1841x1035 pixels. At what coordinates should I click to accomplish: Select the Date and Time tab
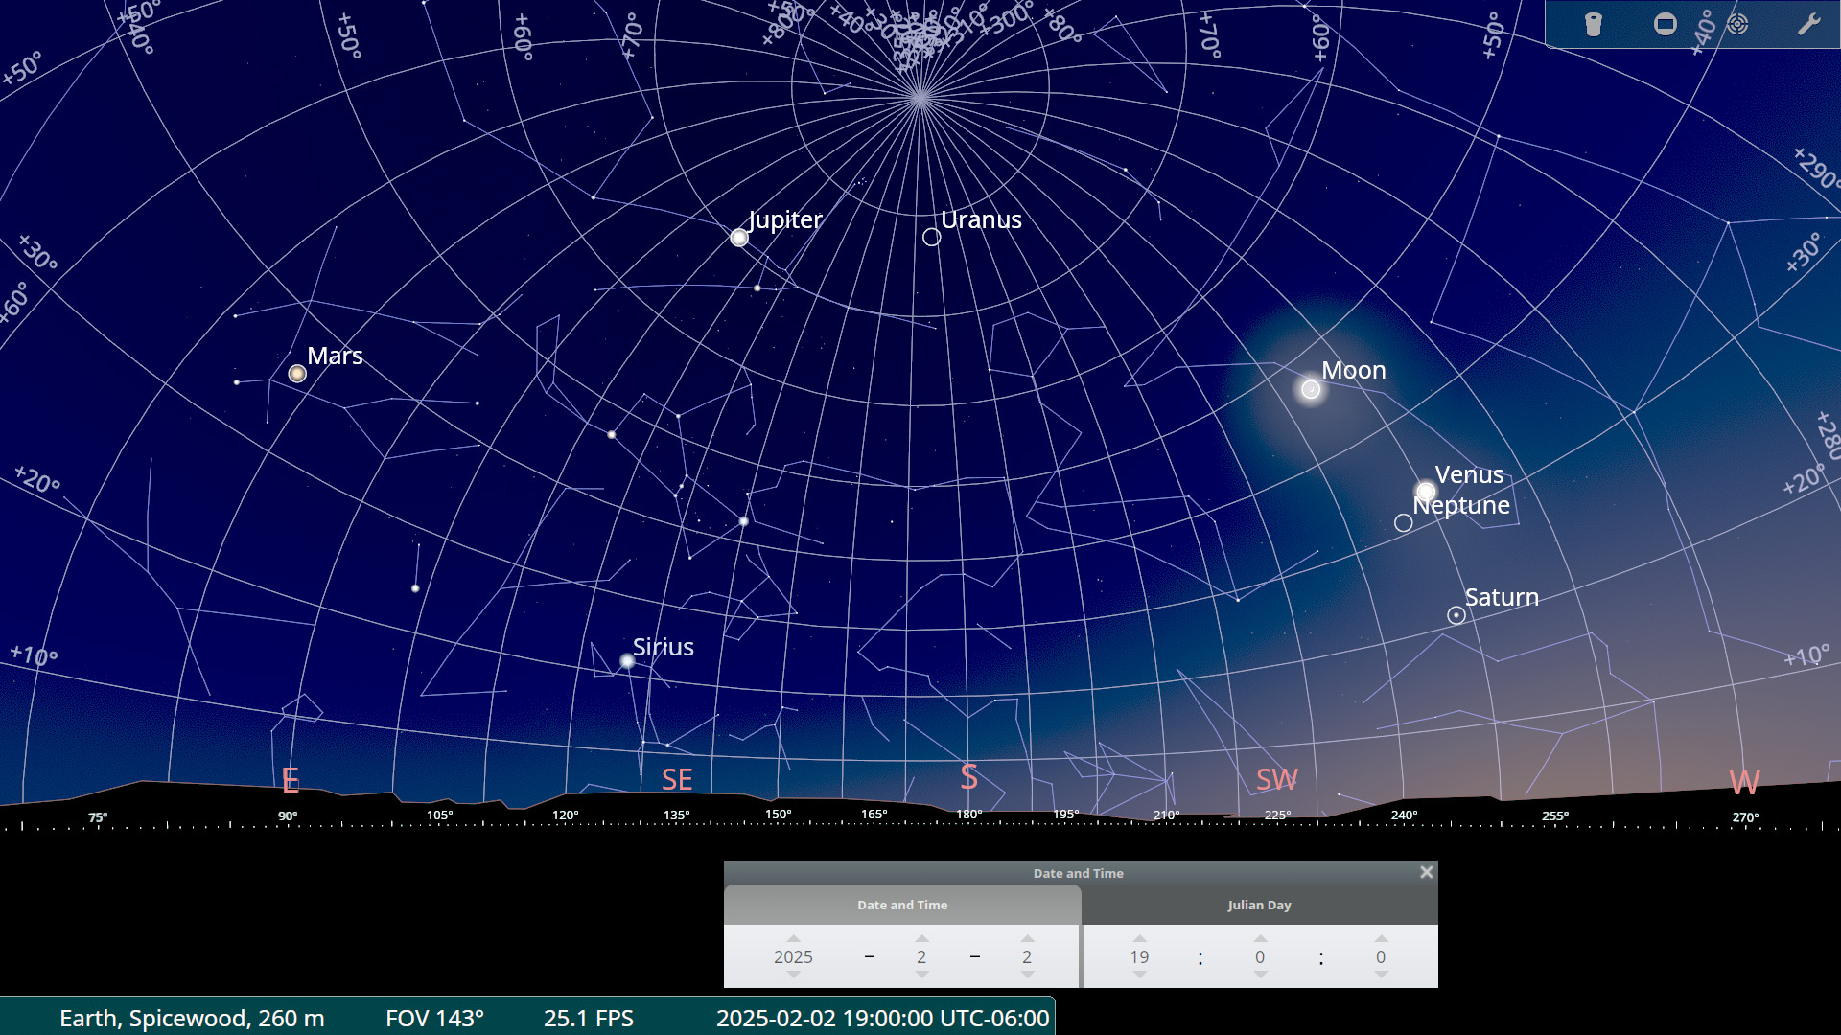pos(901,905)
